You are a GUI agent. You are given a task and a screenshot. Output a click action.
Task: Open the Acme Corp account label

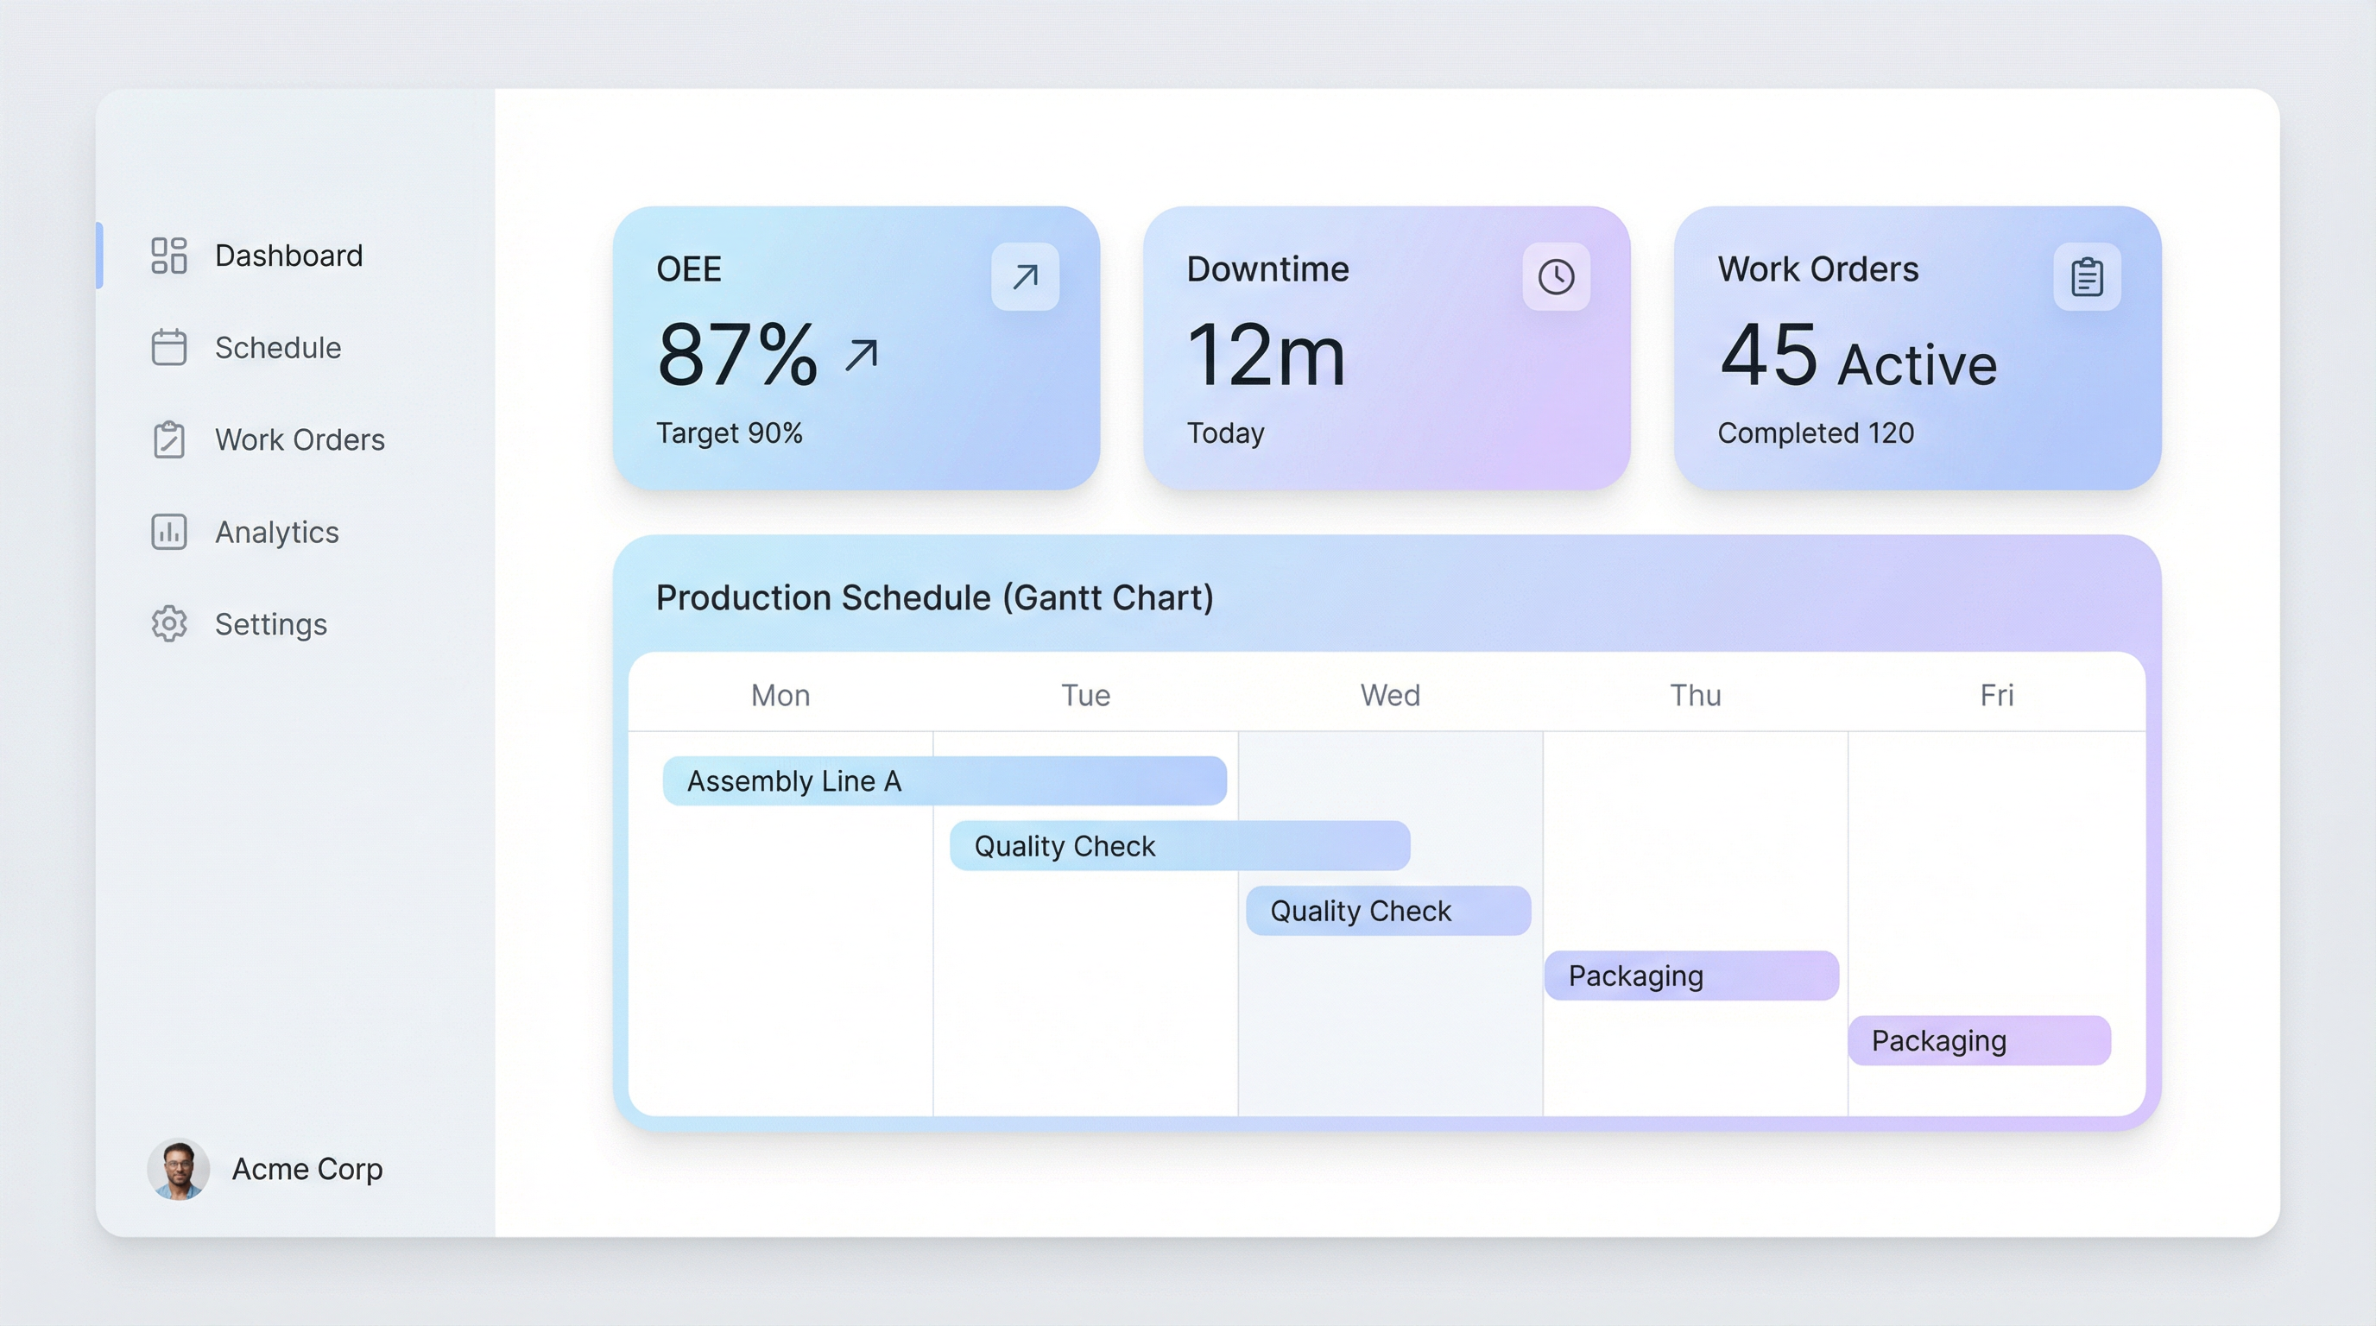point(307,1168)
